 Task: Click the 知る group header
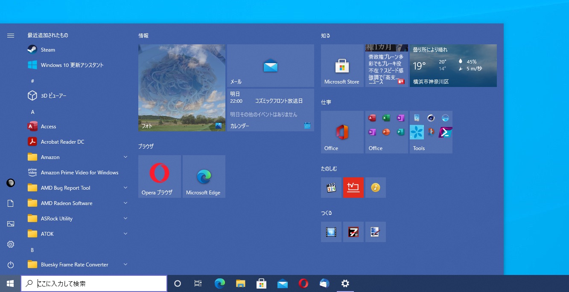326,36
